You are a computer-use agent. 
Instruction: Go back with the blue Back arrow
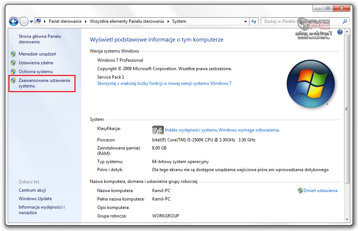(14, 21)
